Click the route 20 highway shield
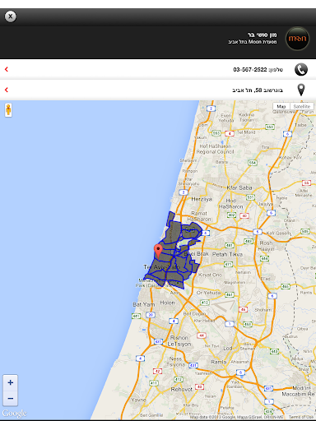Viewport: 316px width, 421px height. [x=151, y=315]
